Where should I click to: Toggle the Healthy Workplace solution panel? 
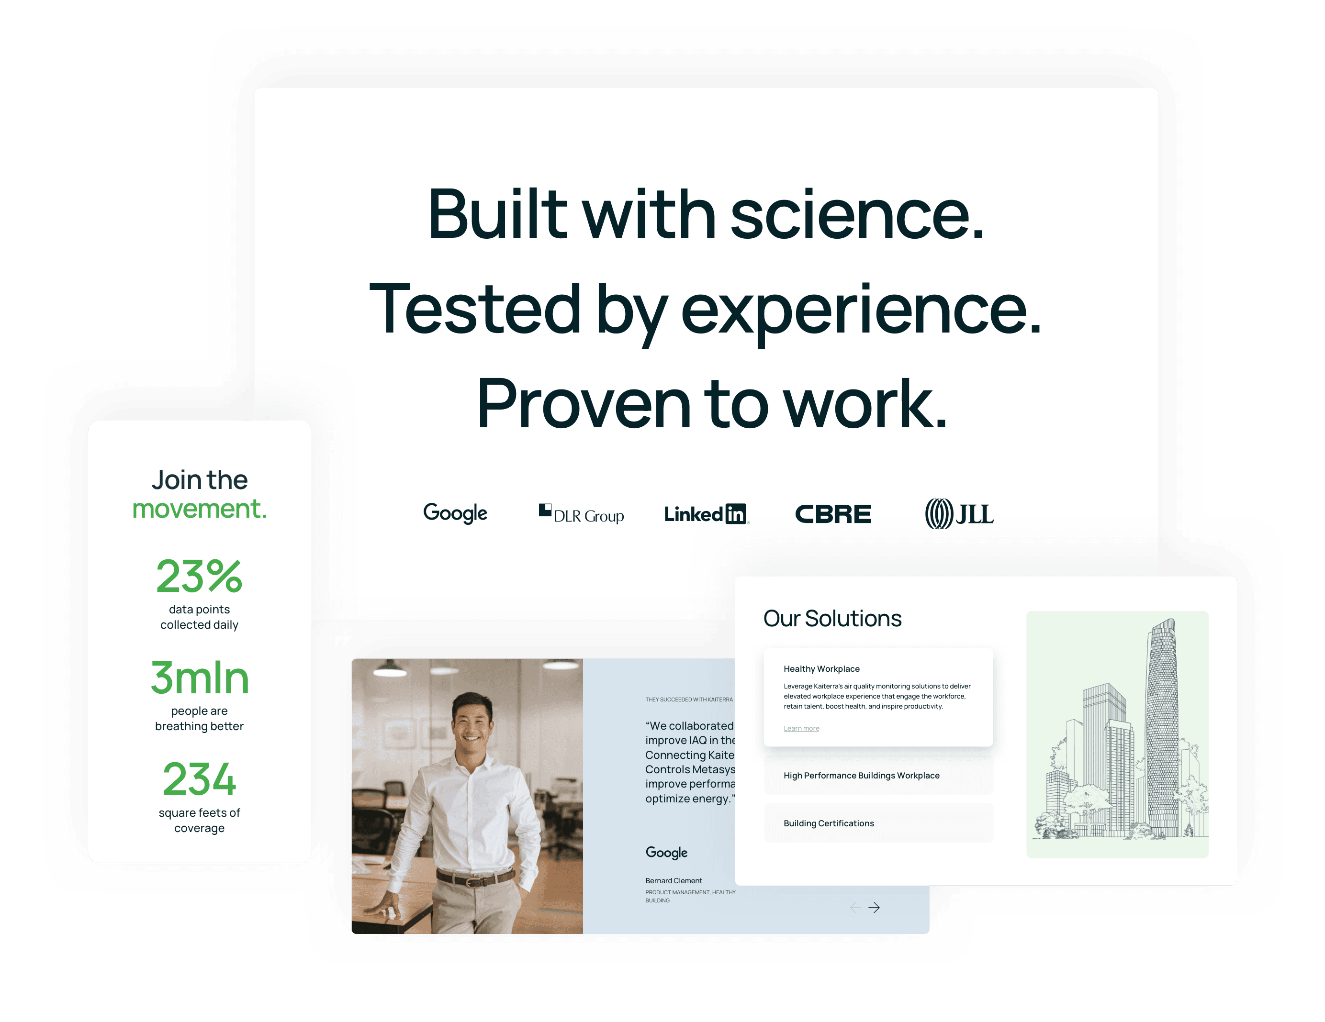[x=821, y=669]
